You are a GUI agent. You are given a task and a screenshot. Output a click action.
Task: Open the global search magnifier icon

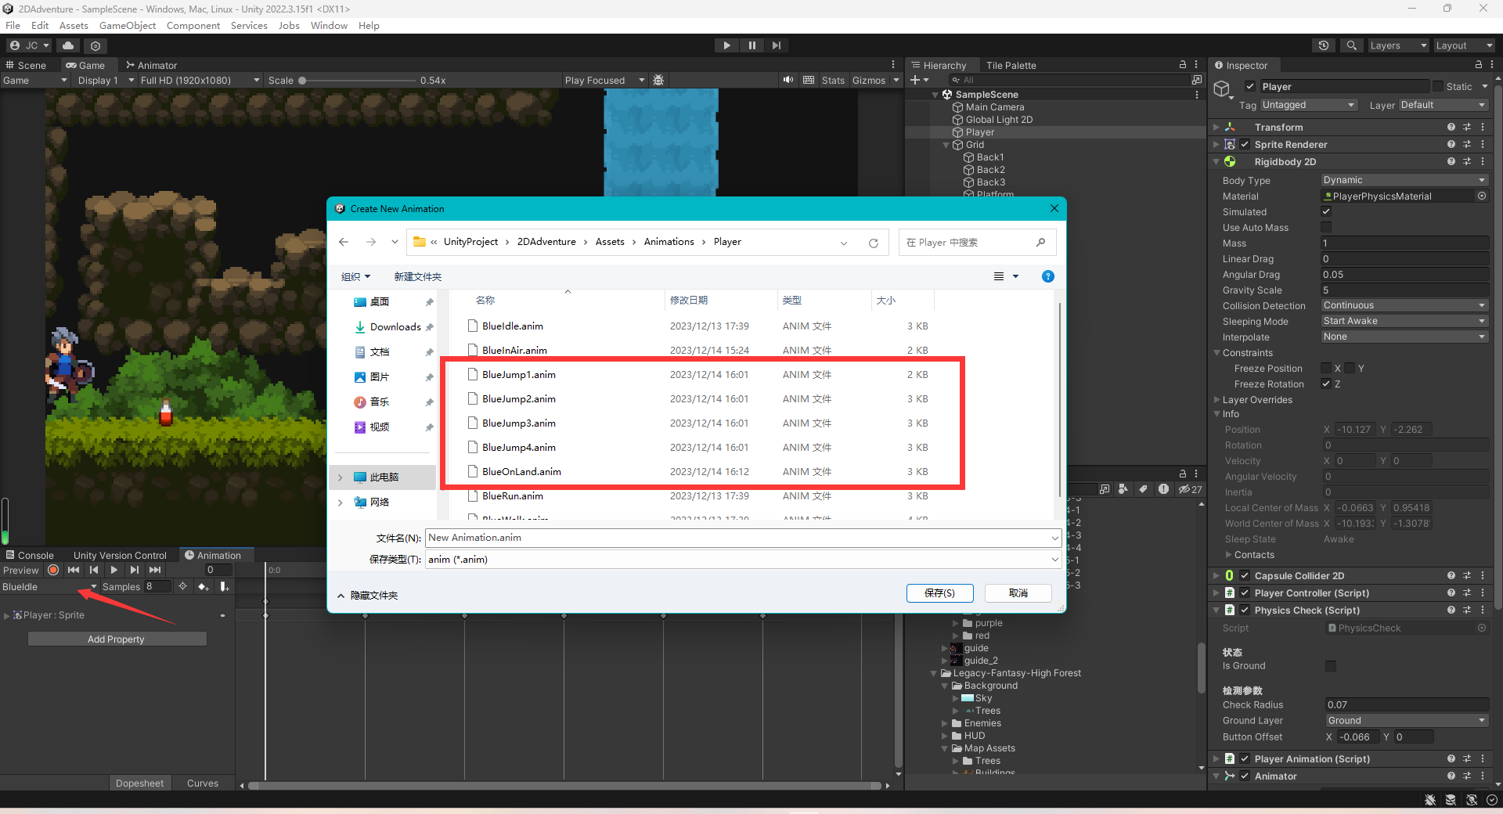pyautogui.click(x=1351, y=45)
